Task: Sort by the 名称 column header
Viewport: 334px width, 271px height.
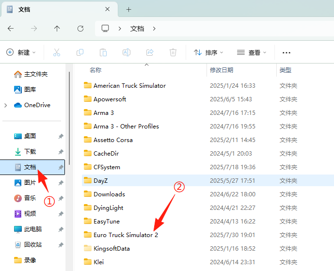Action: point(95,70)
